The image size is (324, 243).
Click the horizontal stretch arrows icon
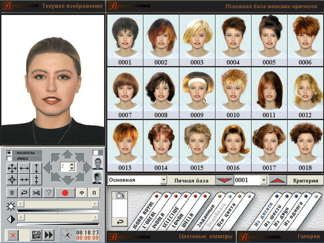tap(24, 168)
